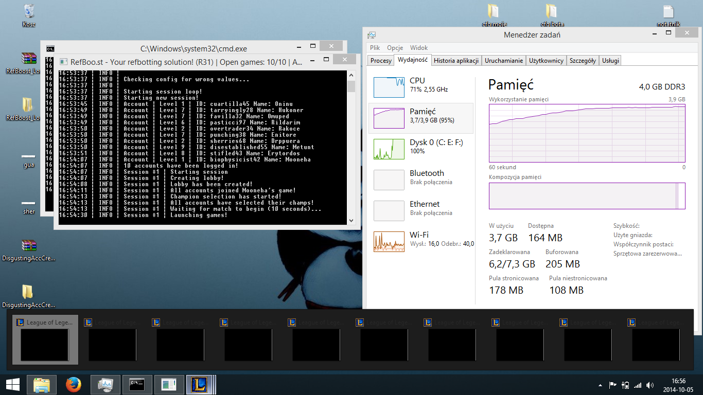703x395 pixels.
Task: Open the Opcje menu in Task Manager
Action: coord(395,47)
